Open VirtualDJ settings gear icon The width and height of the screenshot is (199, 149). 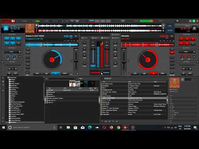(177, 21)
